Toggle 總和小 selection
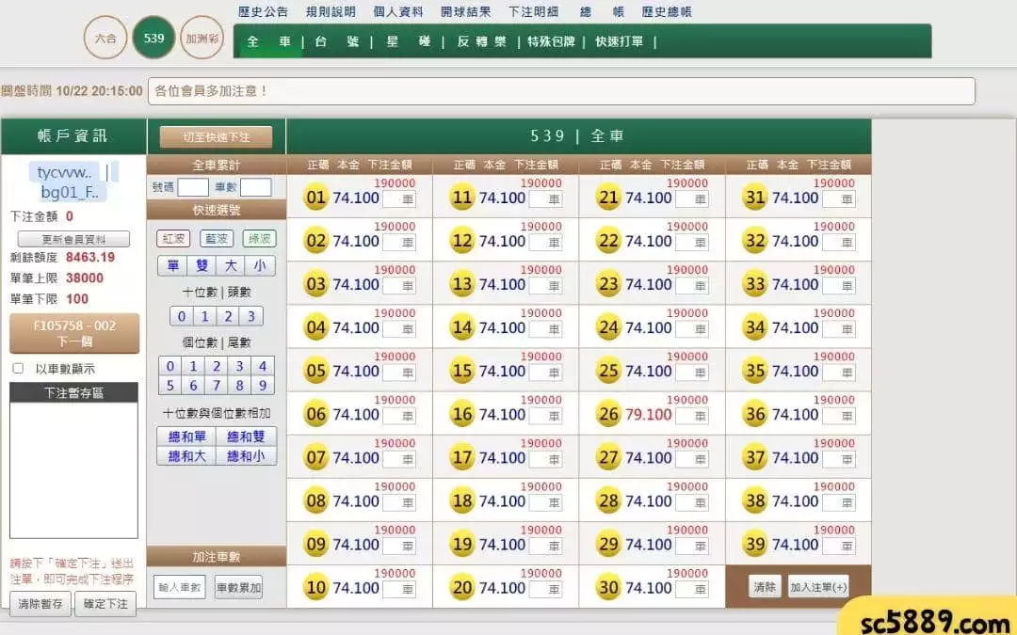This screenshot has width=1017, height=635. (x=246, y=456)
